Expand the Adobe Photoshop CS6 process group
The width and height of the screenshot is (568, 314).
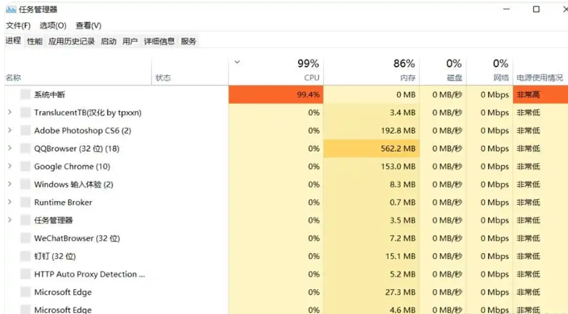coord(10,130)
